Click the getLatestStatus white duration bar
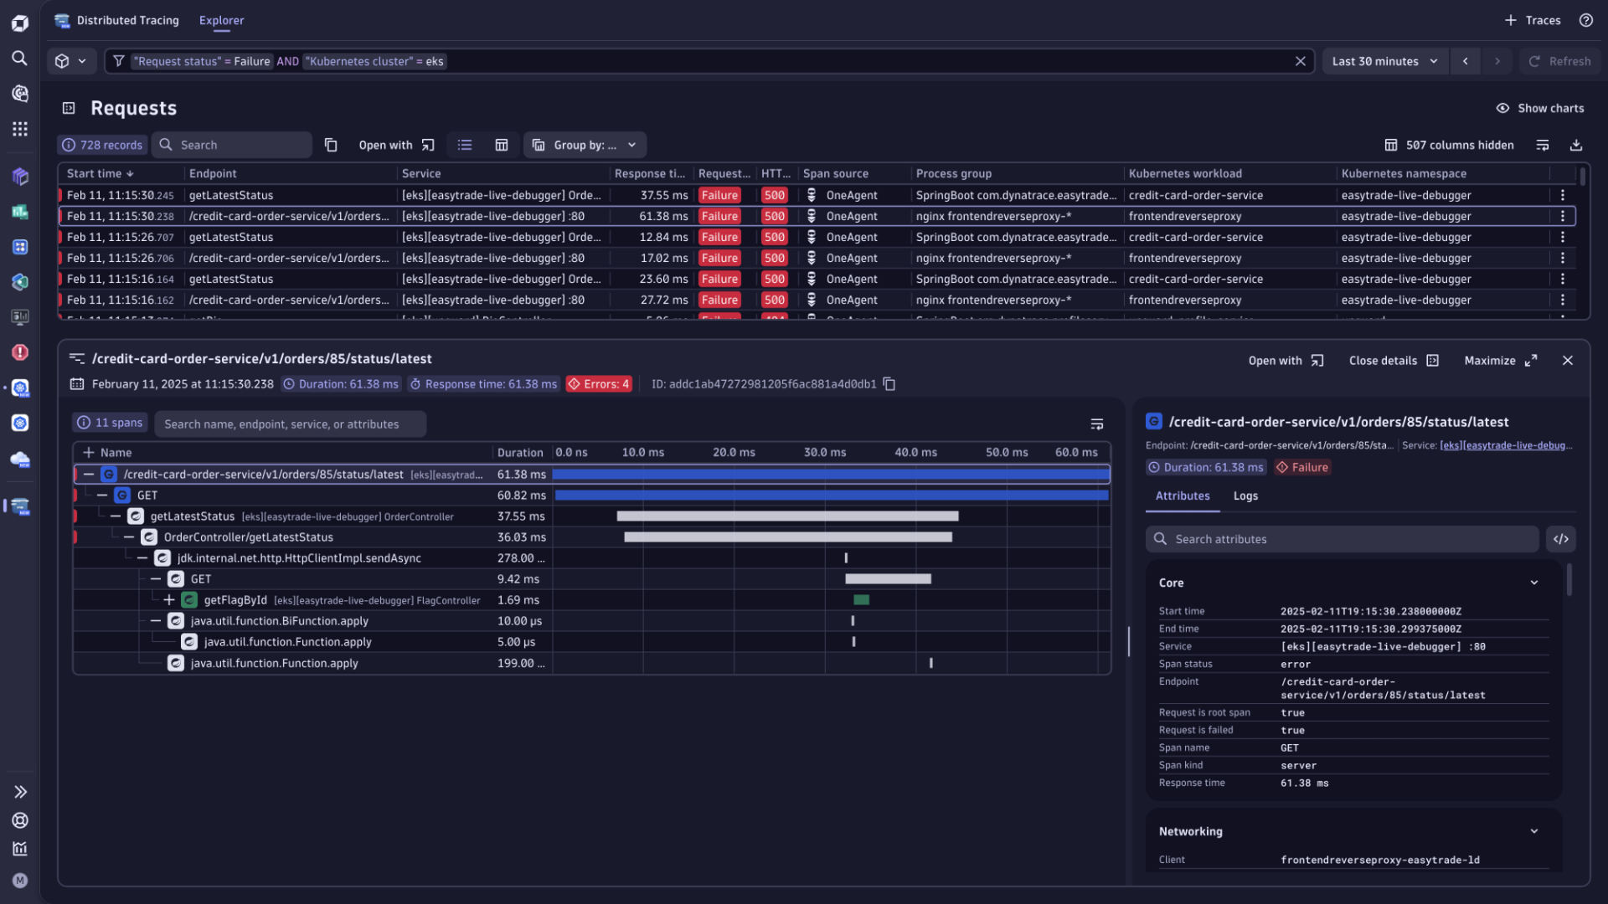Image resolution: width=1608 pixels, height=904 pixels. (787, 516)
